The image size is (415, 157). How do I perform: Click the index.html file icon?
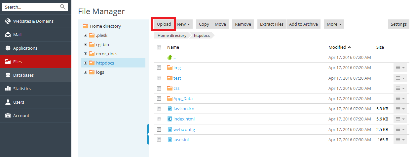click(x=170, y=119)
